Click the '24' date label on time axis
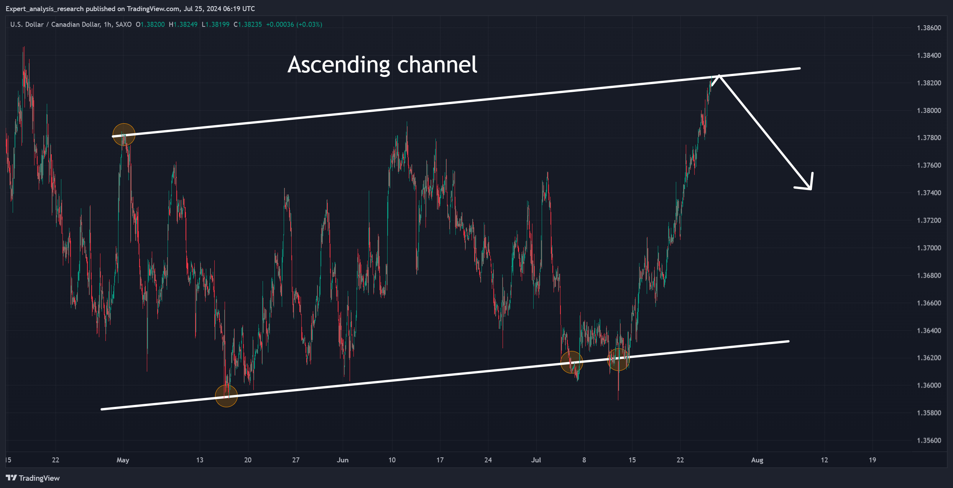Viewport: 953px width, 488px height. coord(488,460)
